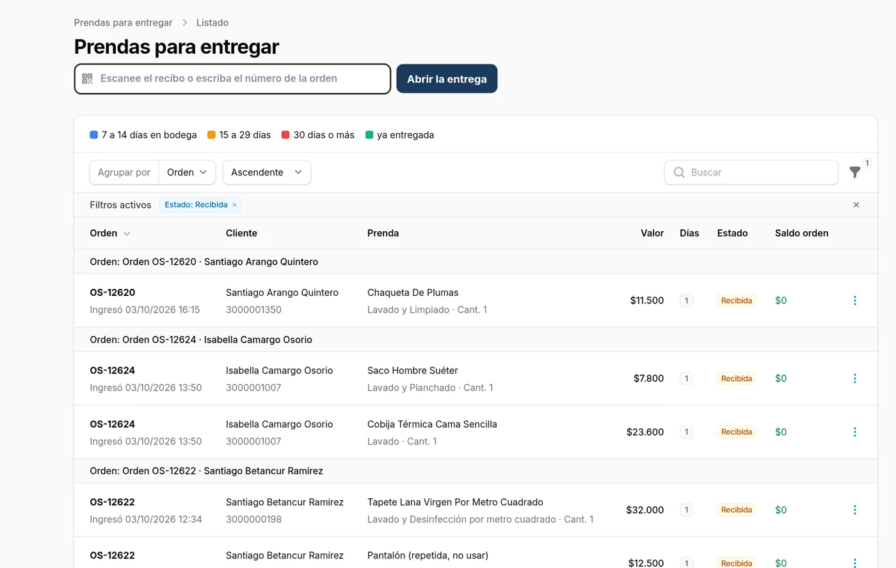The image size is (896, 568).
Task: Click the Prenda column header
Action: pos(383,233)
